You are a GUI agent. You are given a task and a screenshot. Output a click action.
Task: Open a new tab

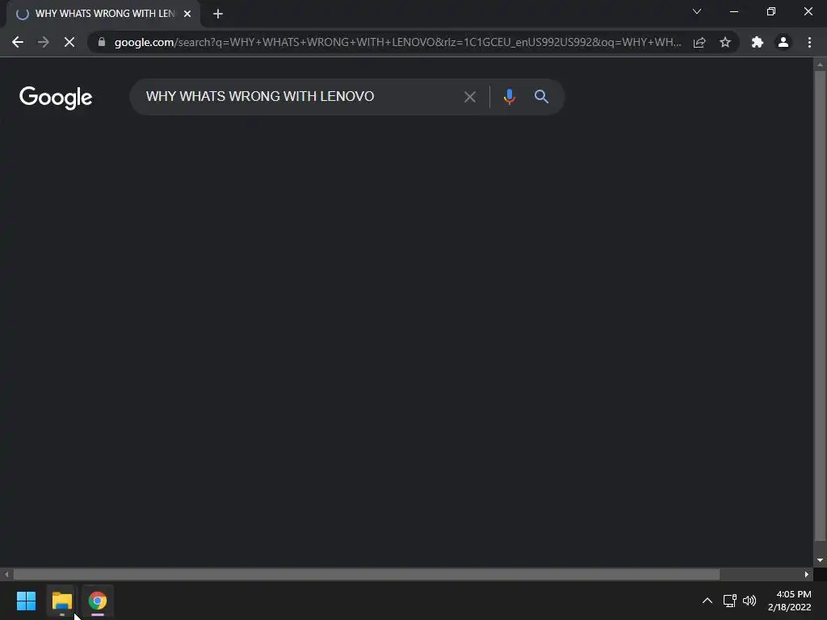(218, 14)
